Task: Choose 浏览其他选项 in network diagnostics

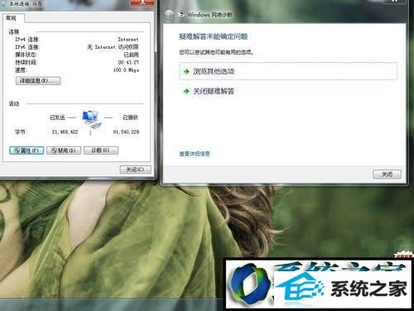Action: click(288, 71)
